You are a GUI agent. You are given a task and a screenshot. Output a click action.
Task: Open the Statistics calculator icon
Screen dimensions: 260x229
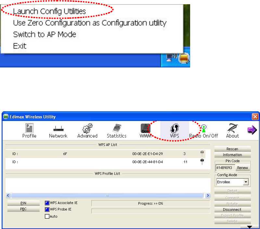click(x=117, y=128)
